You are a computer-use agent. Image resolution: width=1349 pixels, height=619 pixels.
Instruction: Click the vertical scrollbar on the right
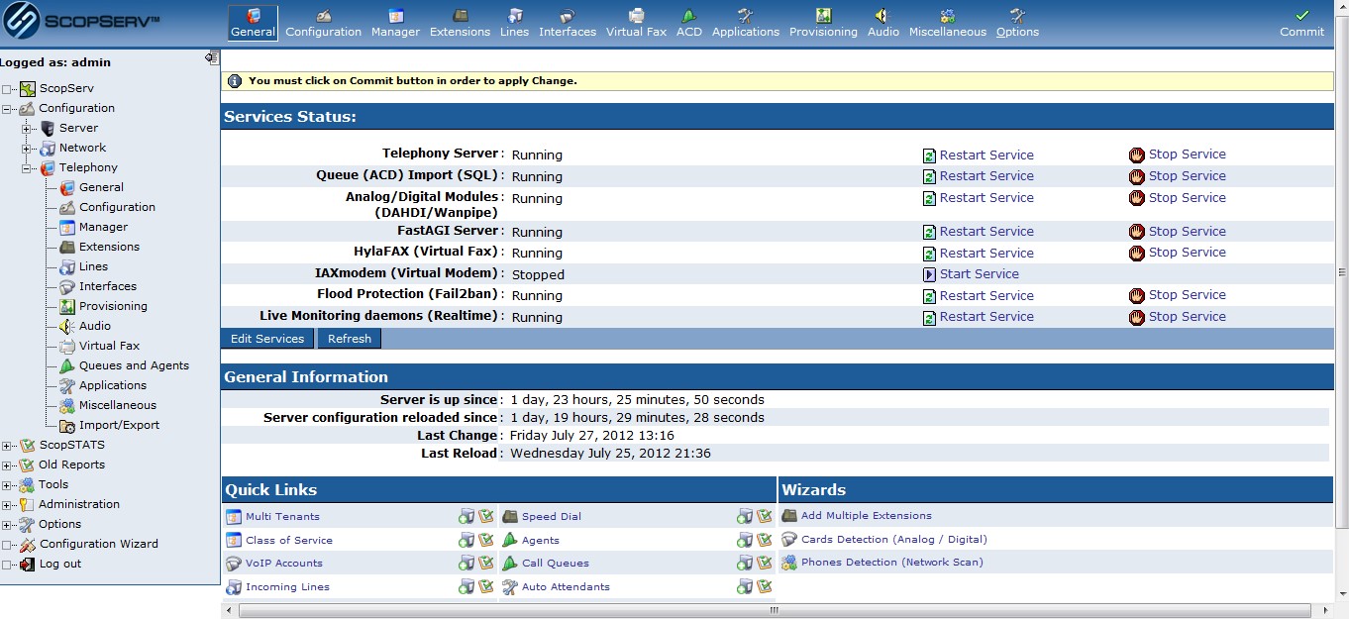[1342, 272]
